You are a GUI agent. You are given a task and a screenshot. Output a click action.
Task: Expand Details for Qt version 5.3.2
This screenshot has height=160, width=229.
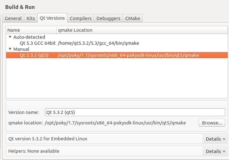[215, 139]
